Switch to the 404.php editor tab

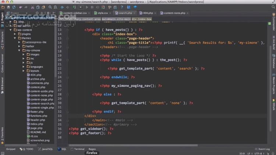148,13
